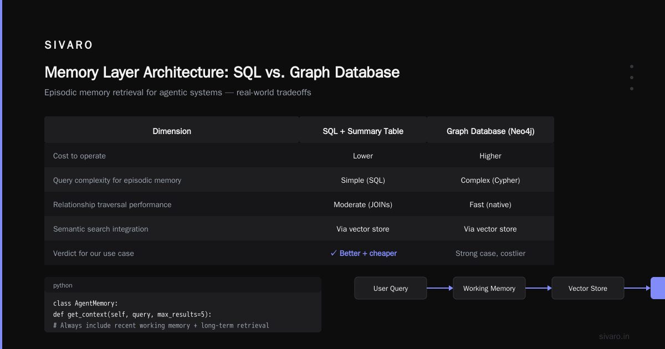This screenshot has width=665, height=349.
Task: Click the SIVARO logo text
Action: [x=69, y=45]
